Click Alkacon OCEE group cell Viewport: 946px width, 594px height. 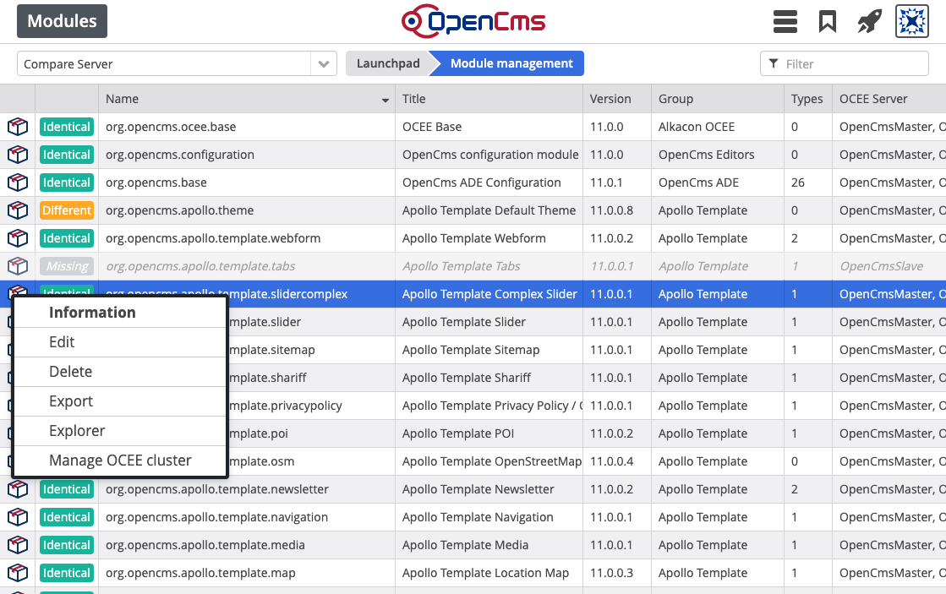coord(718,127)
